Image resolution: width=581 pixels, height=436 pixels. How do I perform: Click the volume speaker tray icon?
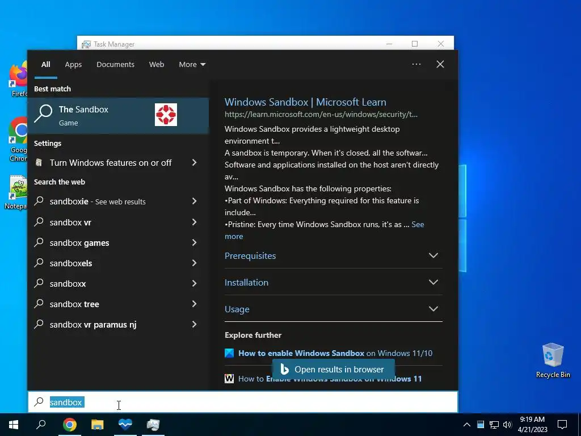click(507, 425)
